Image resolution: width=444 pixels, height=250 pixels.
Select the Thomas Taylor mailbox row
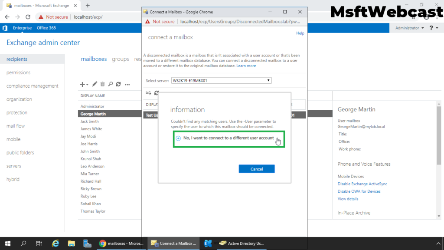[x=110, y=211]
